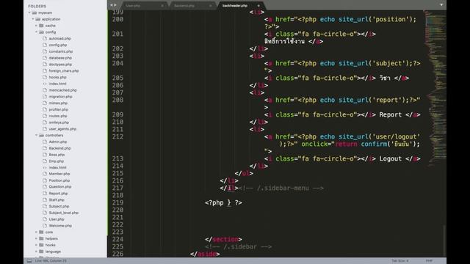Click the editor vertical scrollbar thumb
The width and height of the screenshot is (470, 264).
click(444, 241)
